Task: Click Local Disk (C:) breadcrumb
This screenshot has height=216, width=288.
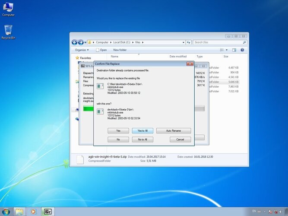Action: [x=122, y=42]
